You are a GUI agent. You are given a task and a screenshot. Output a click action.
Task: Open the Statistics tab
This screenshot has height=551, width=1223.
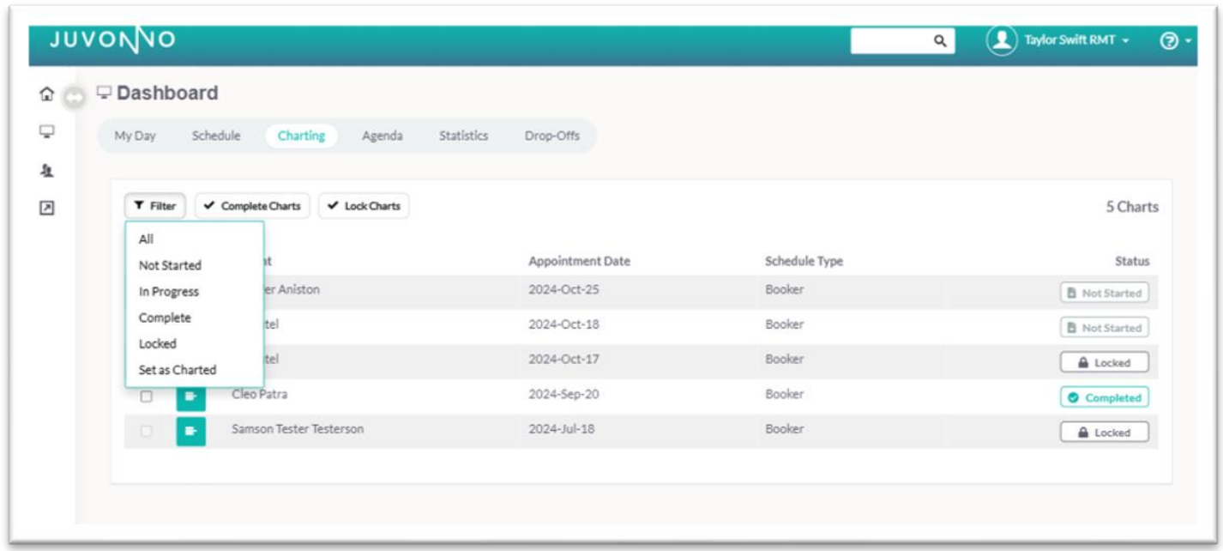[x=463, y=136]
